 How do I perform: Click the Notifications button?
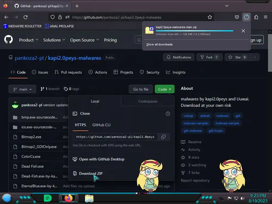pyautogui.click(x=179, y=57)
